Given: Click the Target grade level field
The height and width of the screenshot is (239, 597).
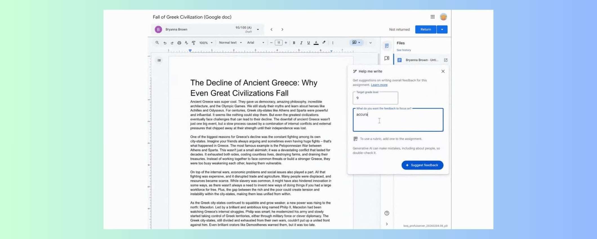Looking at the screenshot, I should 375,98.
